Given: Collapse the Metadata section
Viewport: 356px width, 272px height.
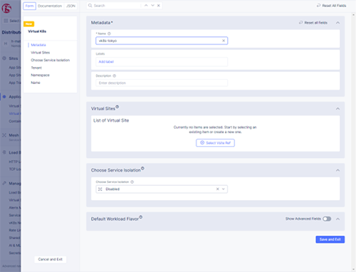Looking at the screenshot, I should coord(337,23).
